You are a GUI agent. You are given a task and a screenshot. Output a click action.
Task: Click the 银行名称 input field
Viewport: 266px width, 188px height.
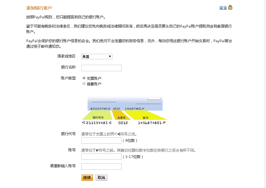point(101,68)
